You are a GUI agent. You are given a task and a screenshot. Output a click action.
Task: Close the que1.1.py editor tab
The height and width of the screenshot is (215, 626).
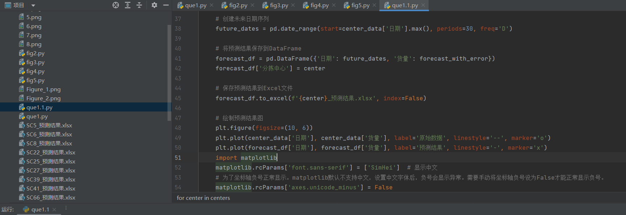(423, 5)
